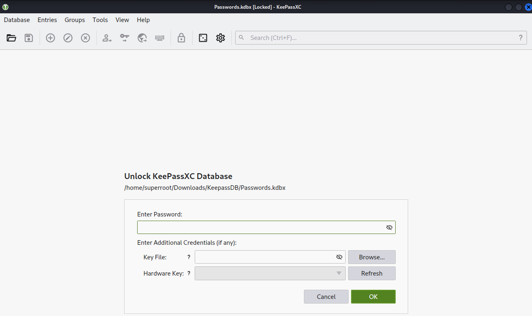
Task: Add a new entry with plus icon
Action: 50,38
